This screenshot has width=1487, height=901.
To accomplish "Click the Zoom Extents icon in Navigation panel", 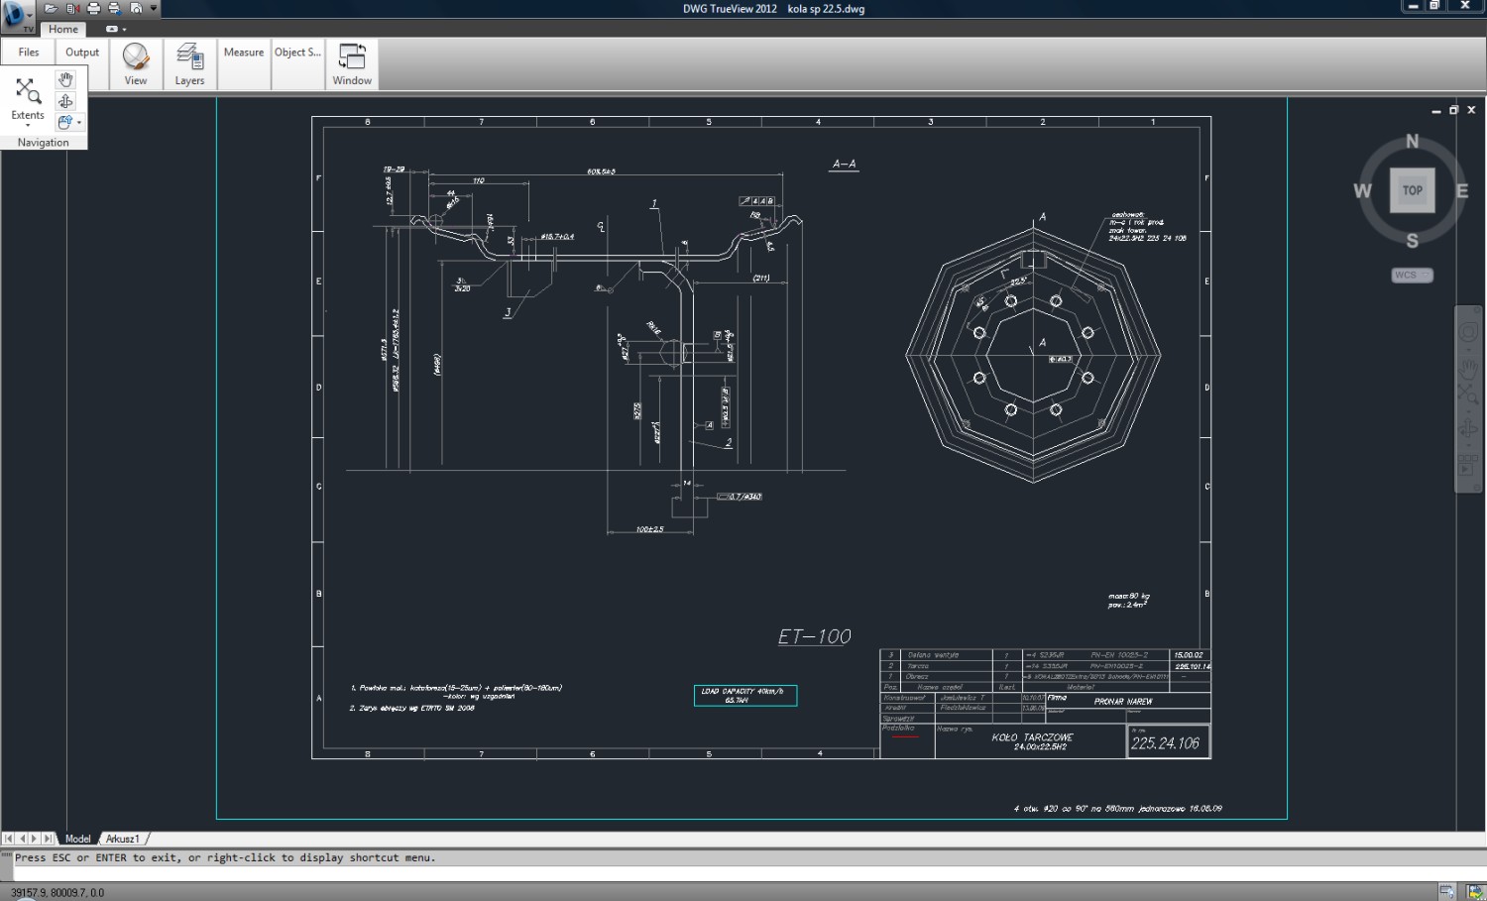I will (28, 92).
